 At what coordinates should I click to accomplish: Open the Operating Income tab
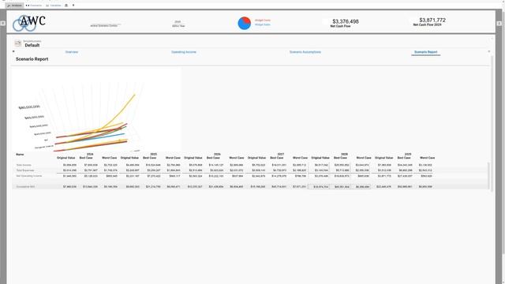click(x=184, y=52)
